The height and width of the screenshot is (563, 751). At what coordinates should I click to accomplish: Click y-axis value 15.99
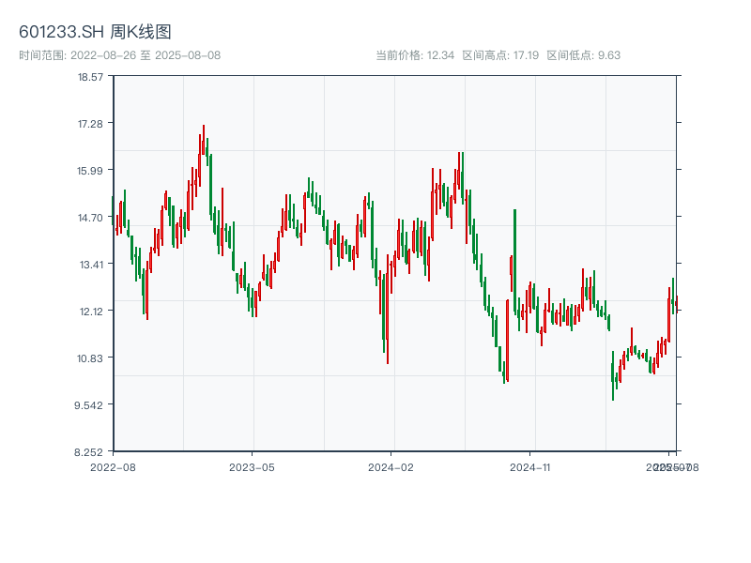(90, 171)
